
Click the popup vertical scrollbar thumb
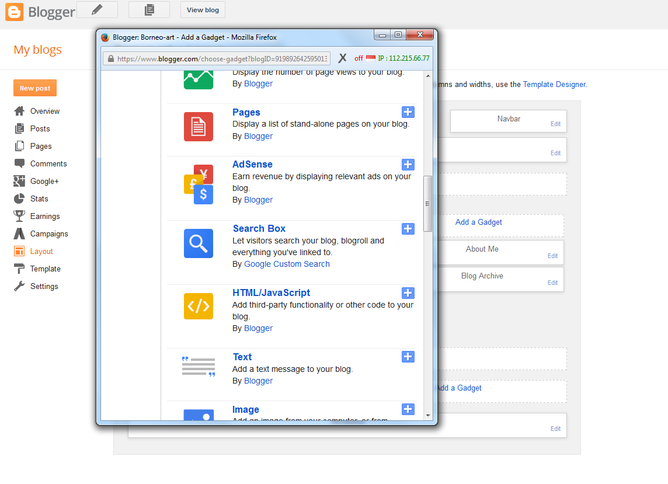pyautogui.click(x=428, y=204)
